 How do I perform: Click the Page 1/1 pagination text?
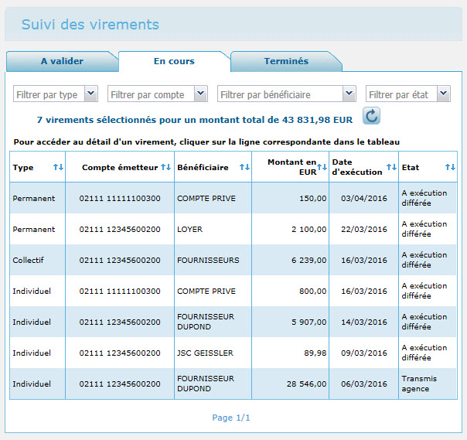[231, 418]
